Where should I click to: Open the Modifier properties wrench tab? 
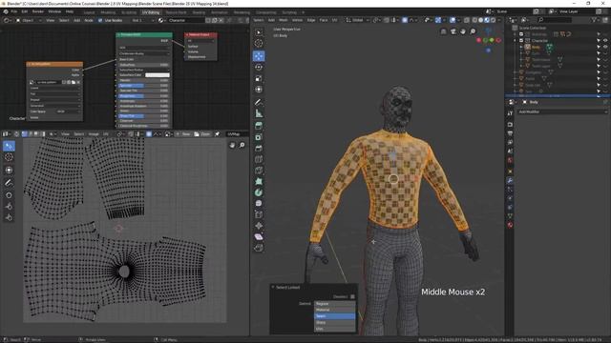(x=510, y=181)
